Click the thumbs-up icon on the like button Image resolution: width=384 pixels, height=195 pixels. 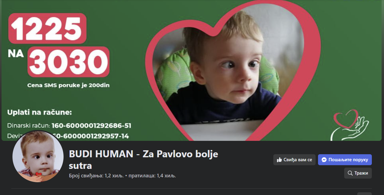click(x=279, y=160)
